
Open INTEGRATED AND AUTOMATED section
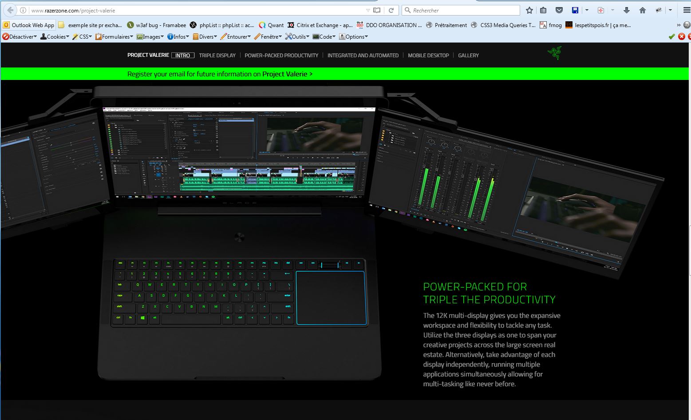click(363, 55)
